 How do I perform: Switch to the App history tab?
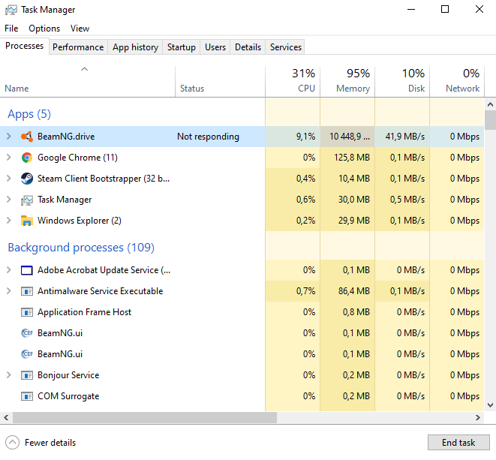tap(135, 47)
